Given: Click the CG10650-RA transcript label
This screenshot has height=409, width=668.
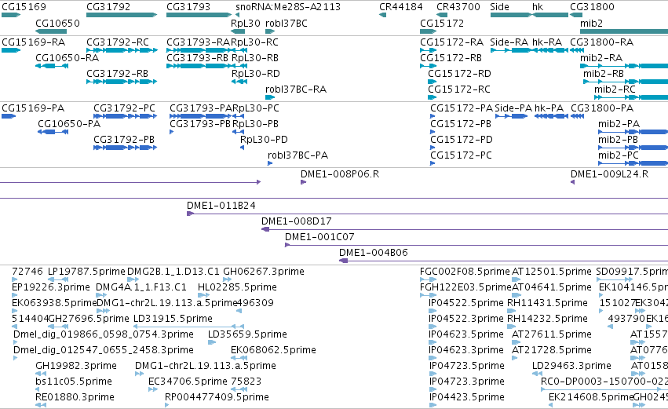Looking at the screenshot, I should click(68, 58).
